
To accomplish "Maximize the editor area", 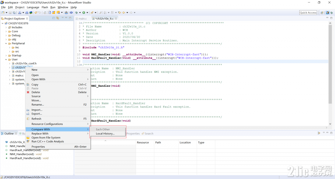I will pyautogui.click(x=331, y=18).
